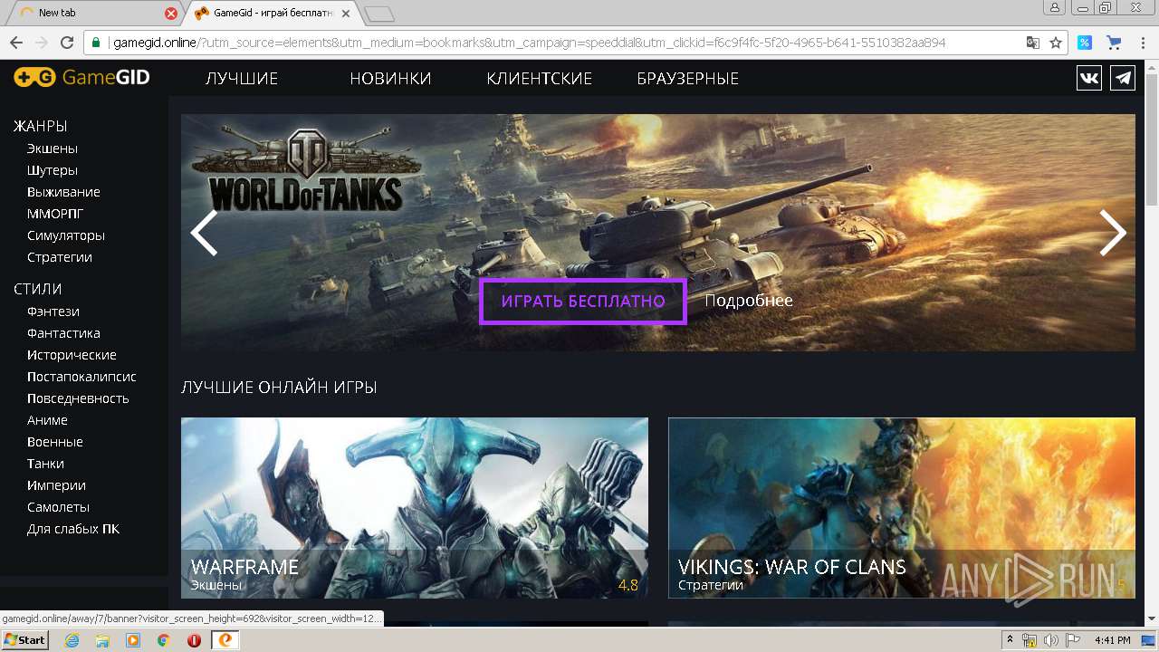1159x652 pixels.
Task: Click the GameGID logo
Action: pyautogui.click(x=81, y=78)
